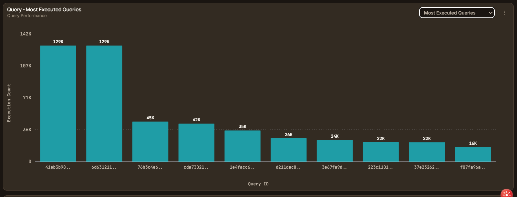Click the x-axis label cda73021..
The width and height of the screenshot is (517, 197).
click(196, 167)
